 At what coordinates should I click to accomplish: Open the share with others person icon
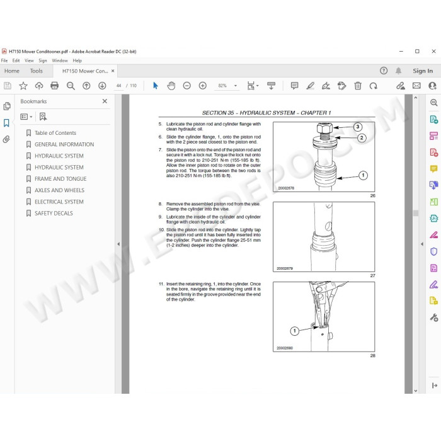432,86
